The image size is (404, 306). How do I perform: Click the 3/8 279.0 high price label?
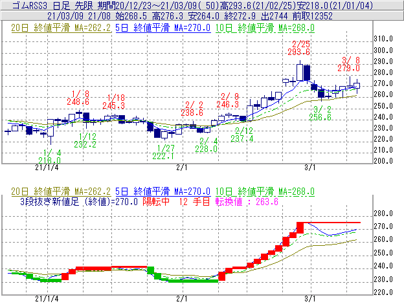pyautogui.click(x=348, y=64)
